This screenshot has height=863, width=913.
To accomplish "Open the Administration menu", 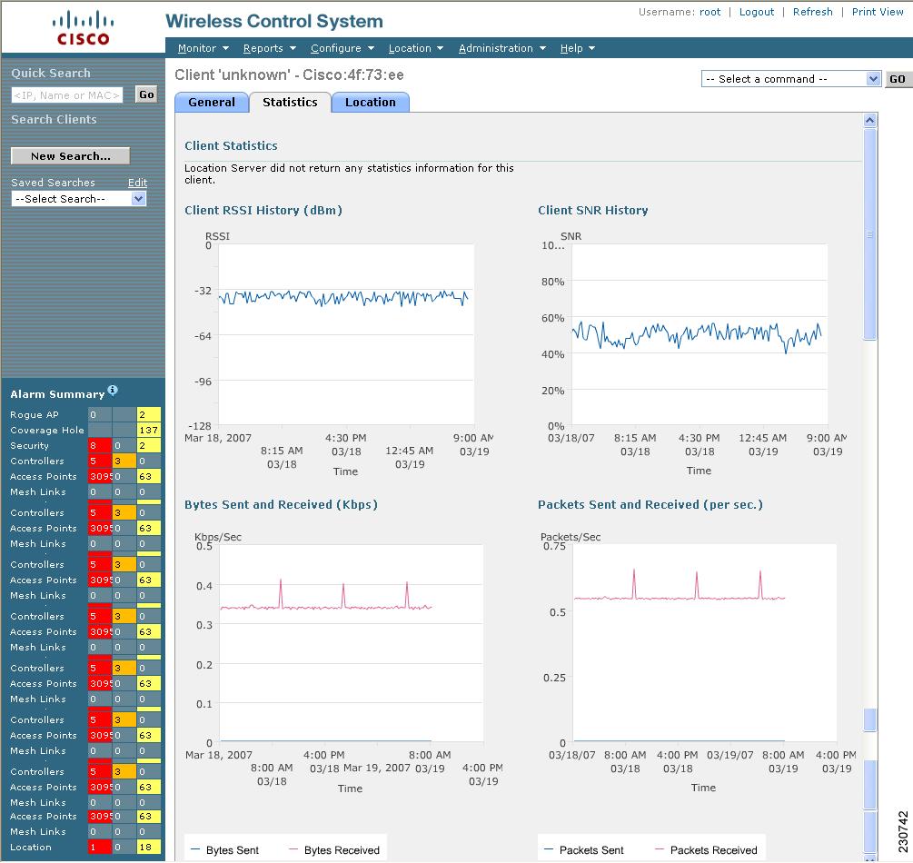I will pos(501,48).
